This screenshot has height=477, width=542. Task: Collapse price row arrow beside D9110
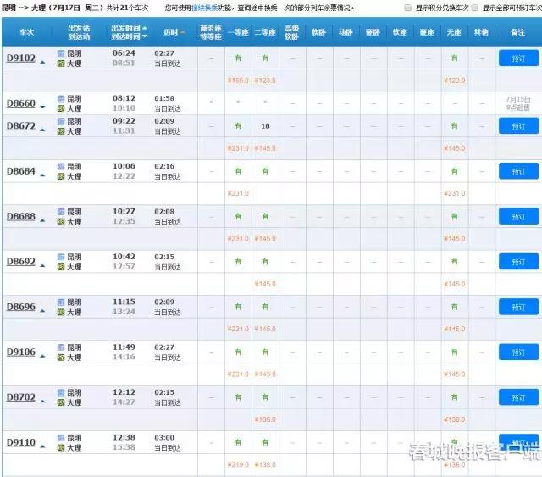click(42, 446)
